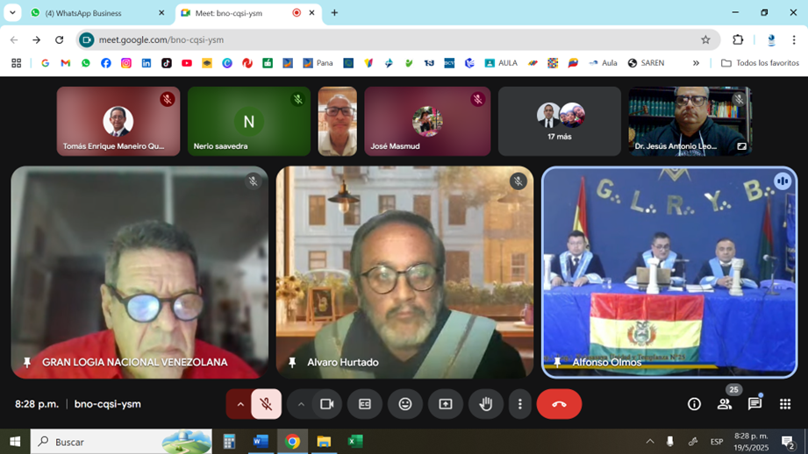Open more options three-dot menu
The width and height of the screenshot is (808, 454).
click(x=519, y=404)
